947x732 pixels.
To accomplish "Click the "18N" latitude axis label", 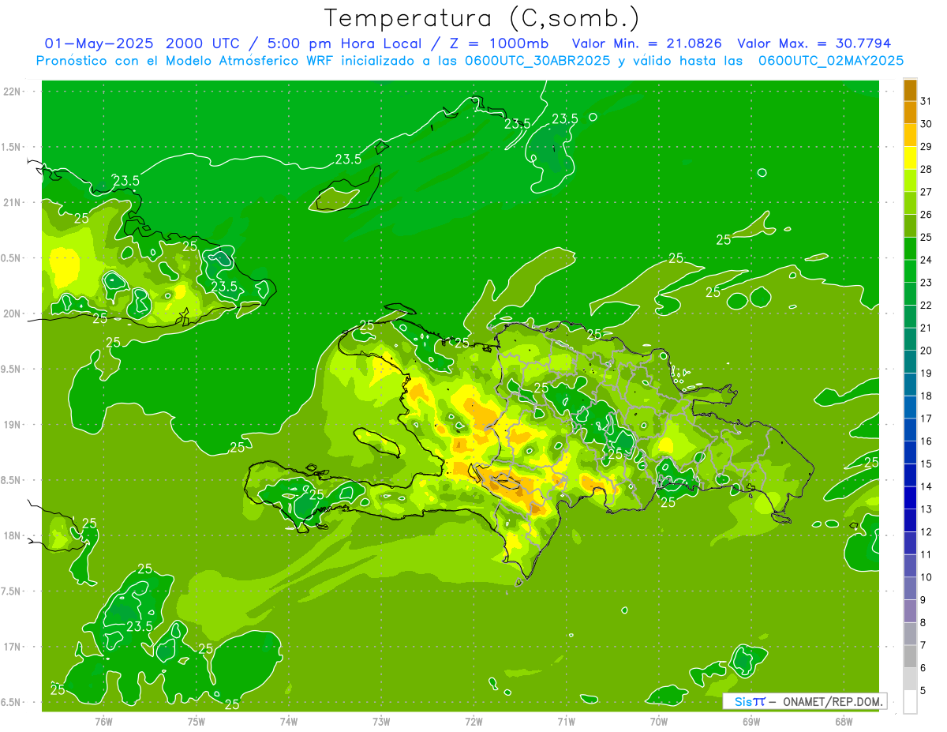I will tap(13, 536).
